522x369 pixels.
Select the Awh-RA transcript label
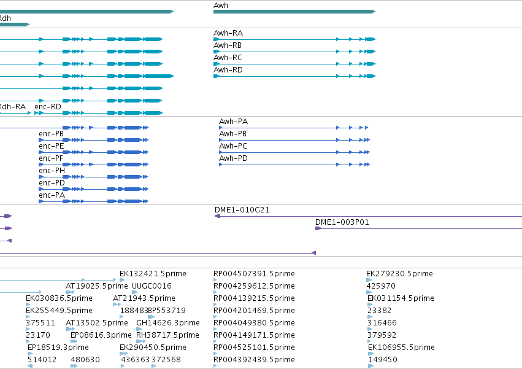pyautogui.click(x=228, y=33)
